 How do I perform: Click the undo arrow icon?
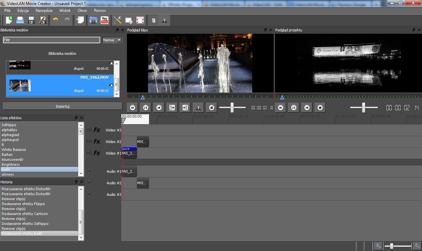click(55, 20)
